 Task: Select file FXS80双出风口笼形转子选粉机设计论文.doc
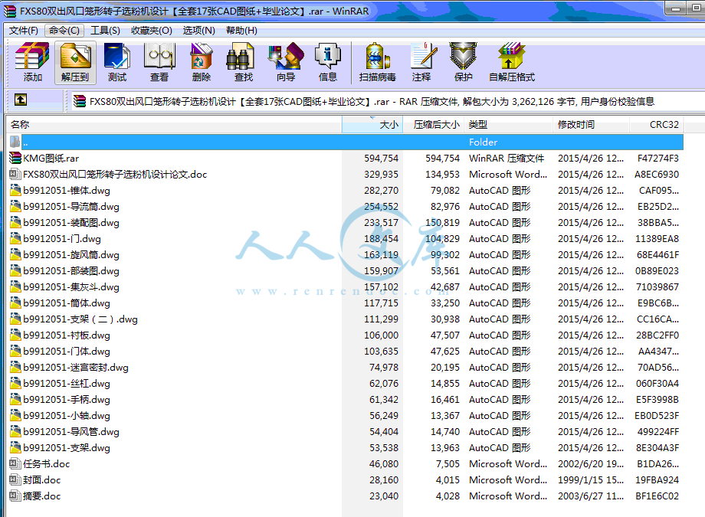115,174
